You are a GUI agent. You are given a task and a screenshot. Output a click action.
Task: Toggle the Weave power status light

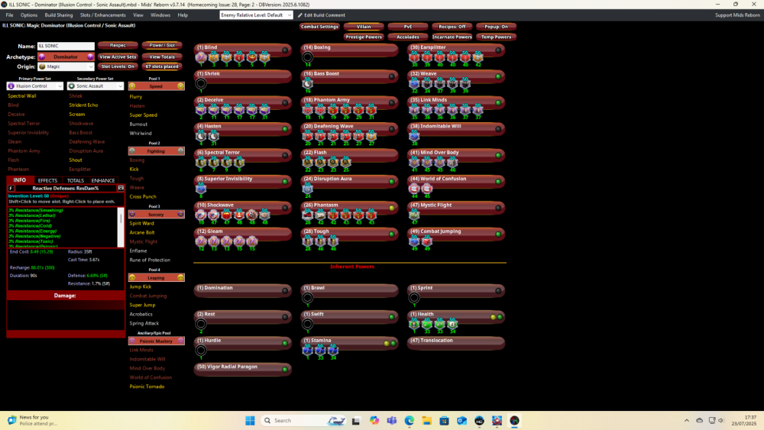pyautogui.click(x=498, y=76)
